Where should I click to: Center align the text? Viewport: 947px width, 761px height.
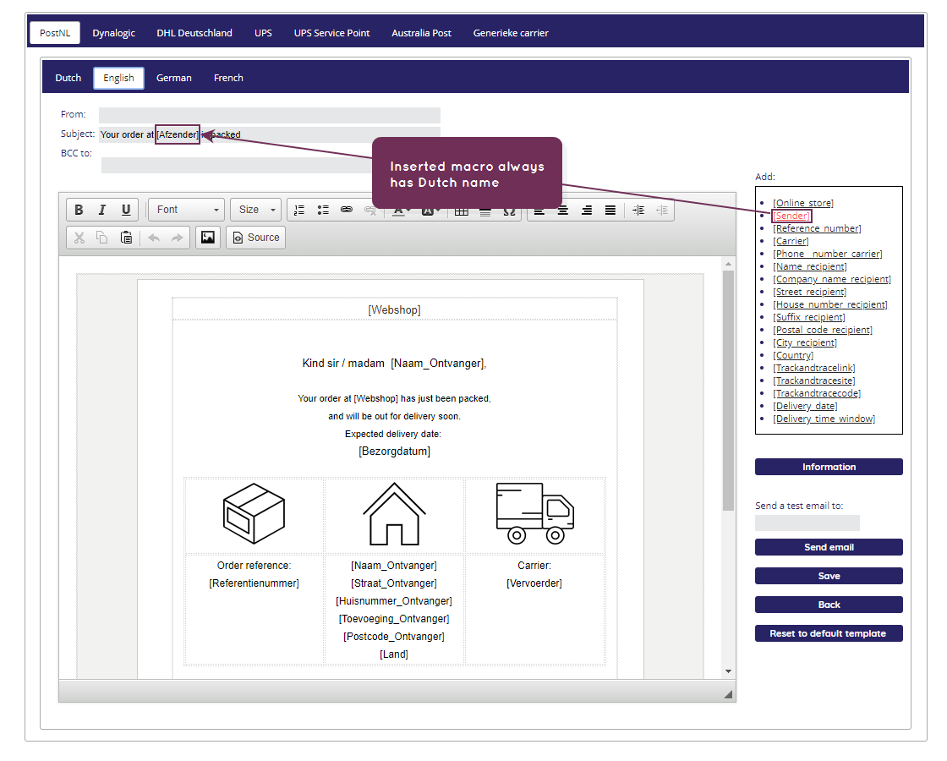pos(563,211)
